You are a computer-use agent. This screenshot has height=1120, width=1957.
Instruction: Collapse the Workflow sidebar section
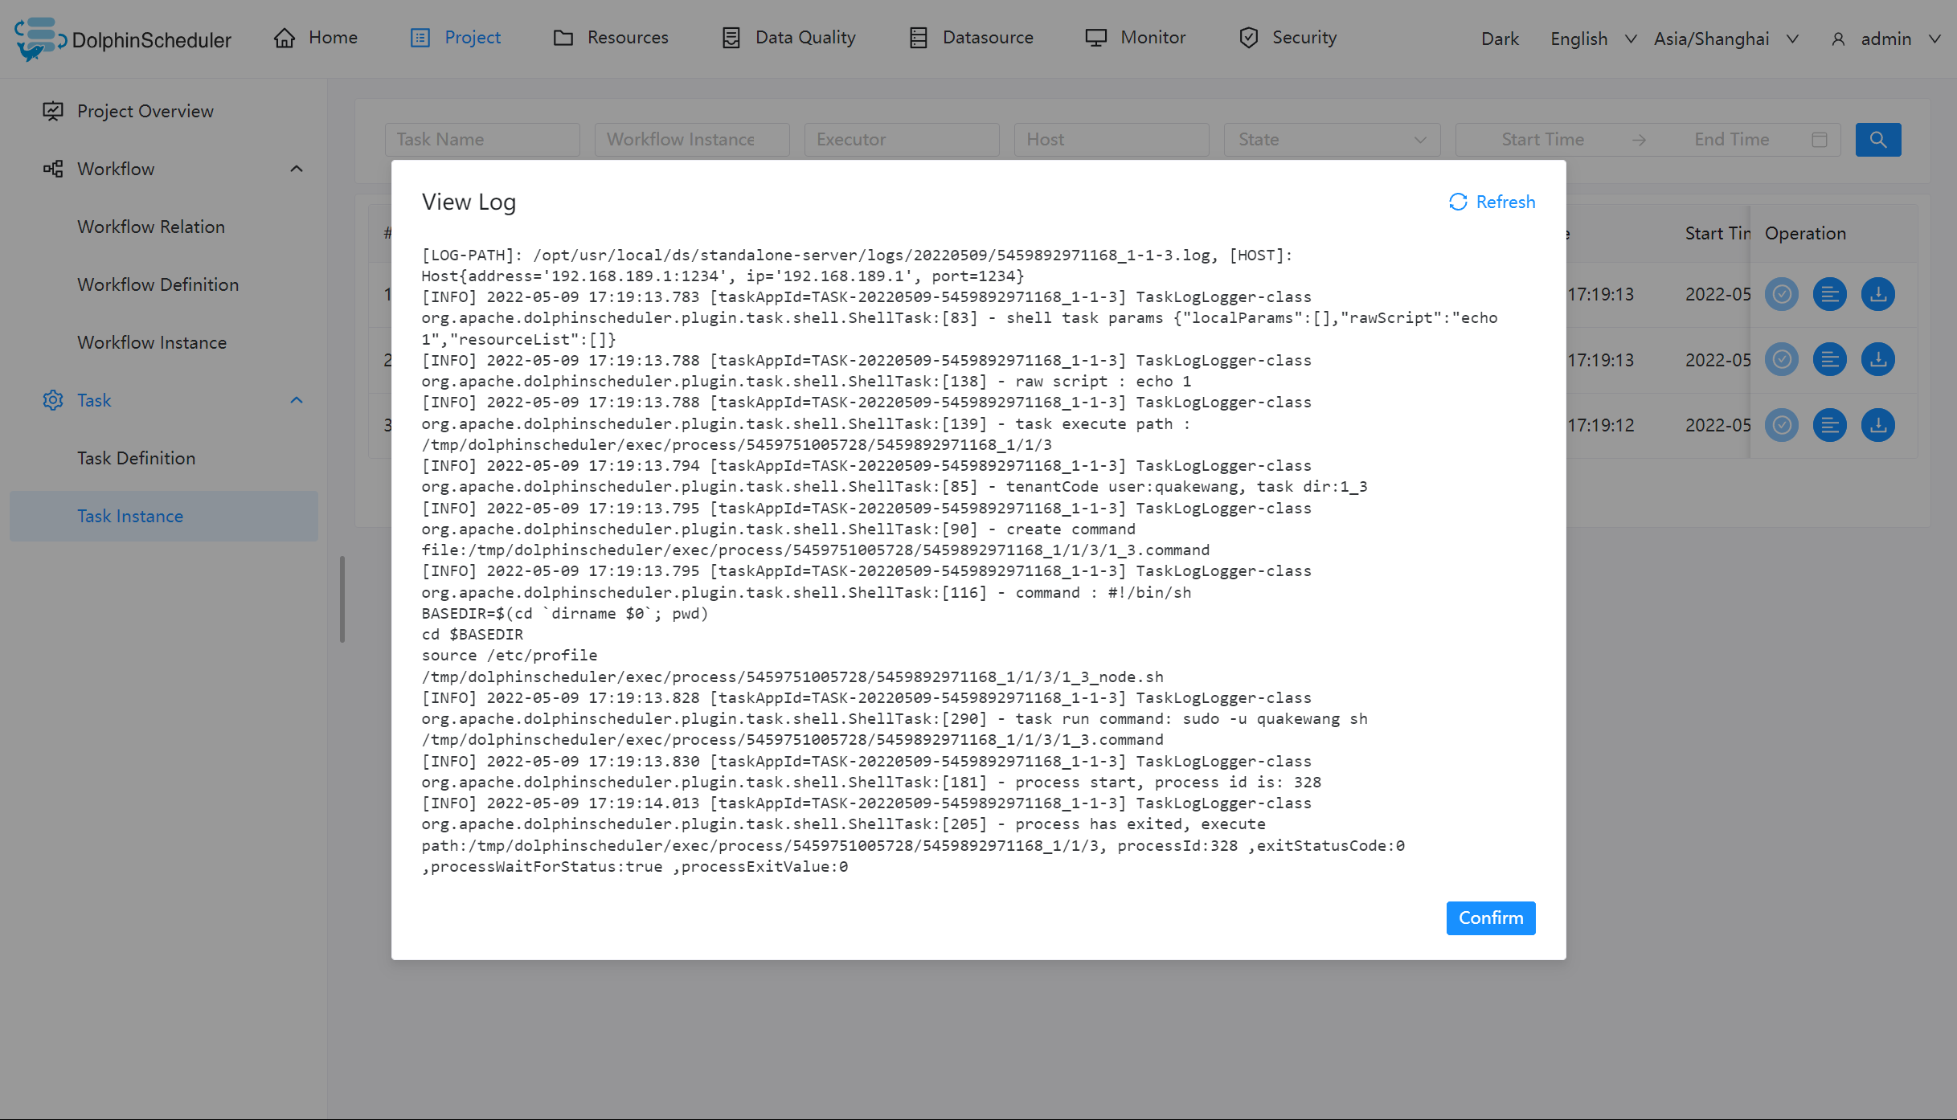tap(296, 169)
